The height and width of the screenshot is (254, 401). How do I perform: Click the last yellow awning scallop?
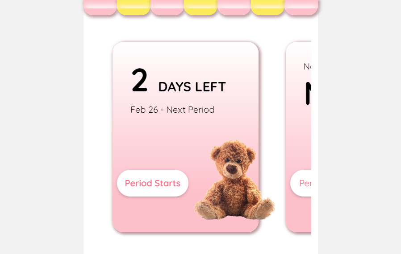pyautogui.click(x=268, y=8)
